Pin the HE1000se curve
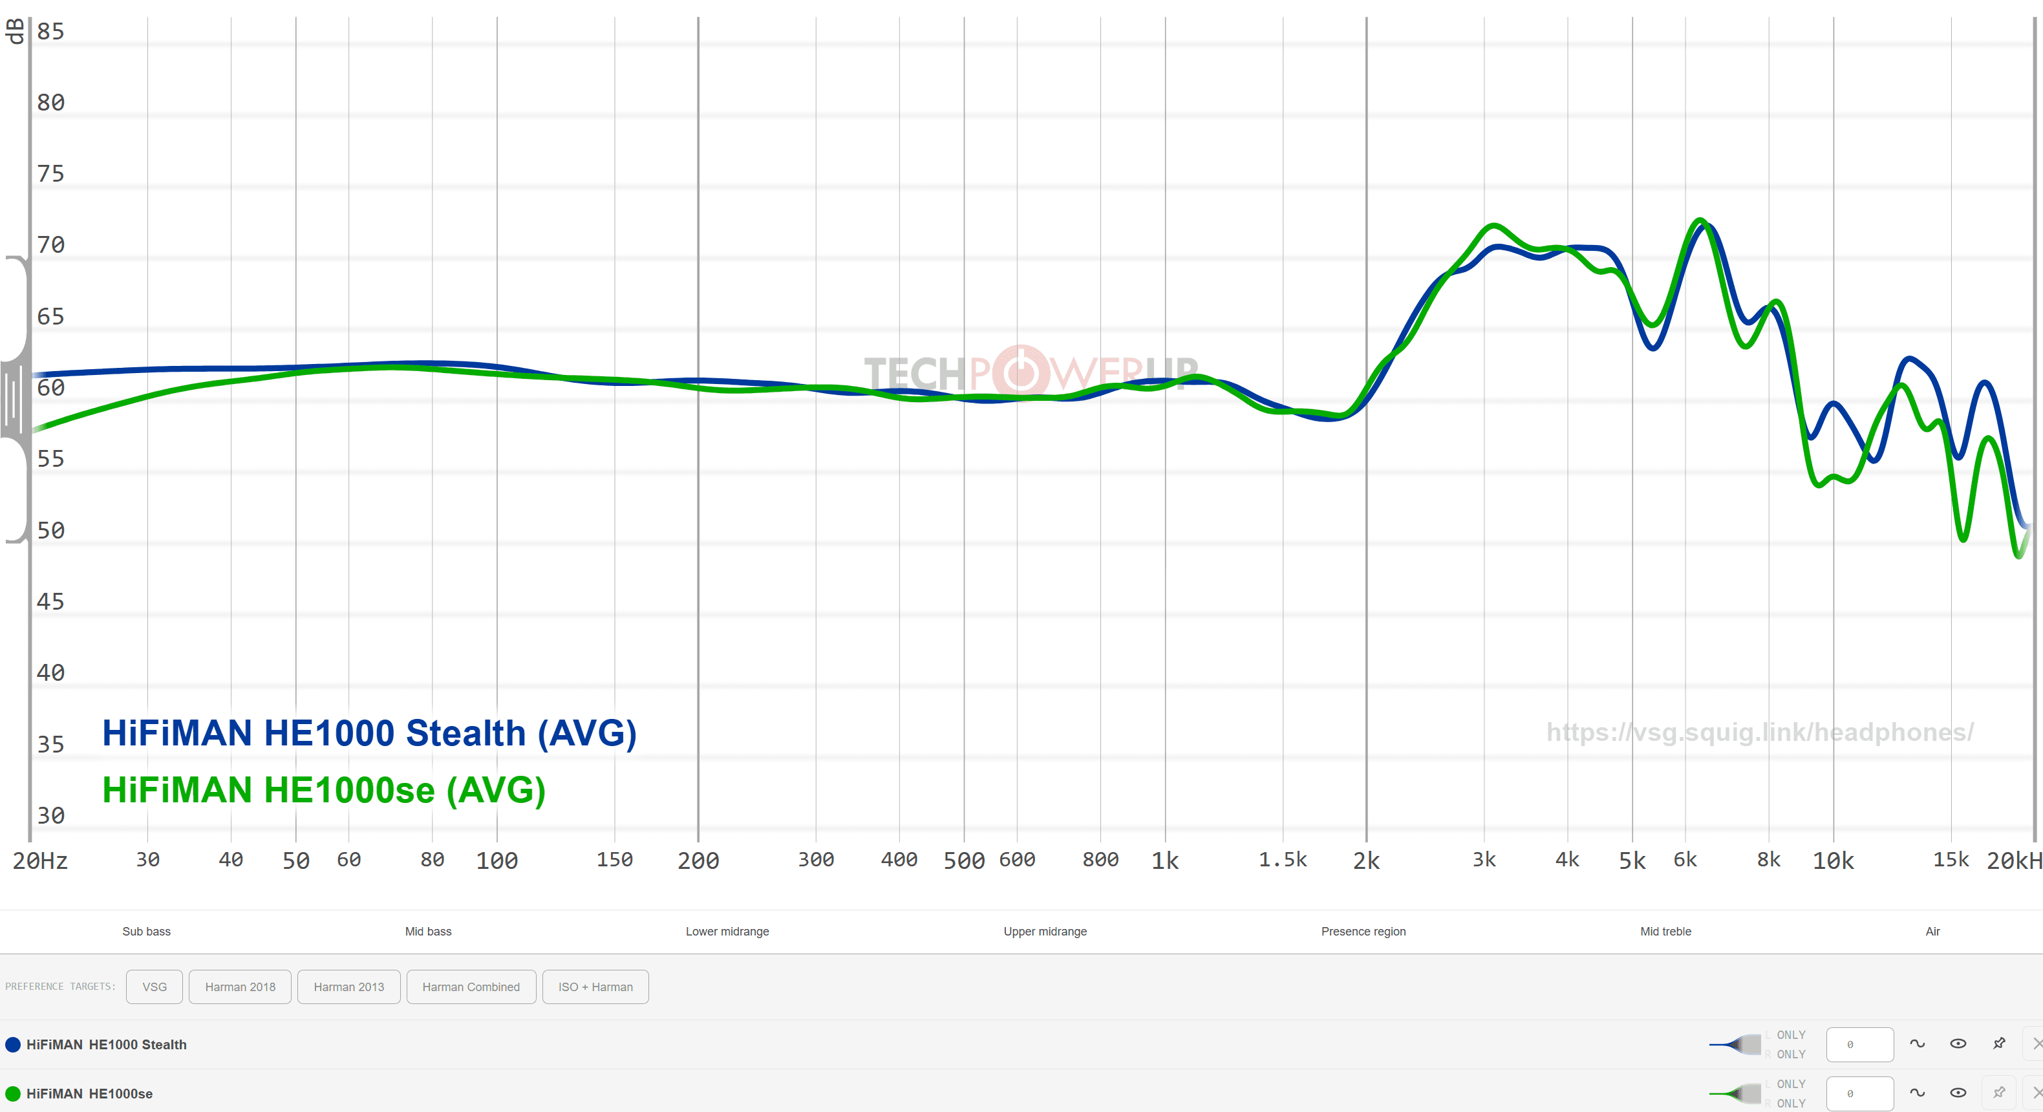The width and height of the screenshot is (2043, 1112). [2000, 1093]
